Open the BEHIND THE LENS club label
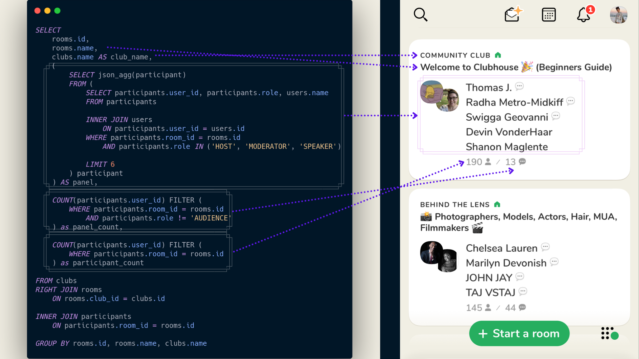The height and width of the screenshot is (359, 639). click(455, 204)
